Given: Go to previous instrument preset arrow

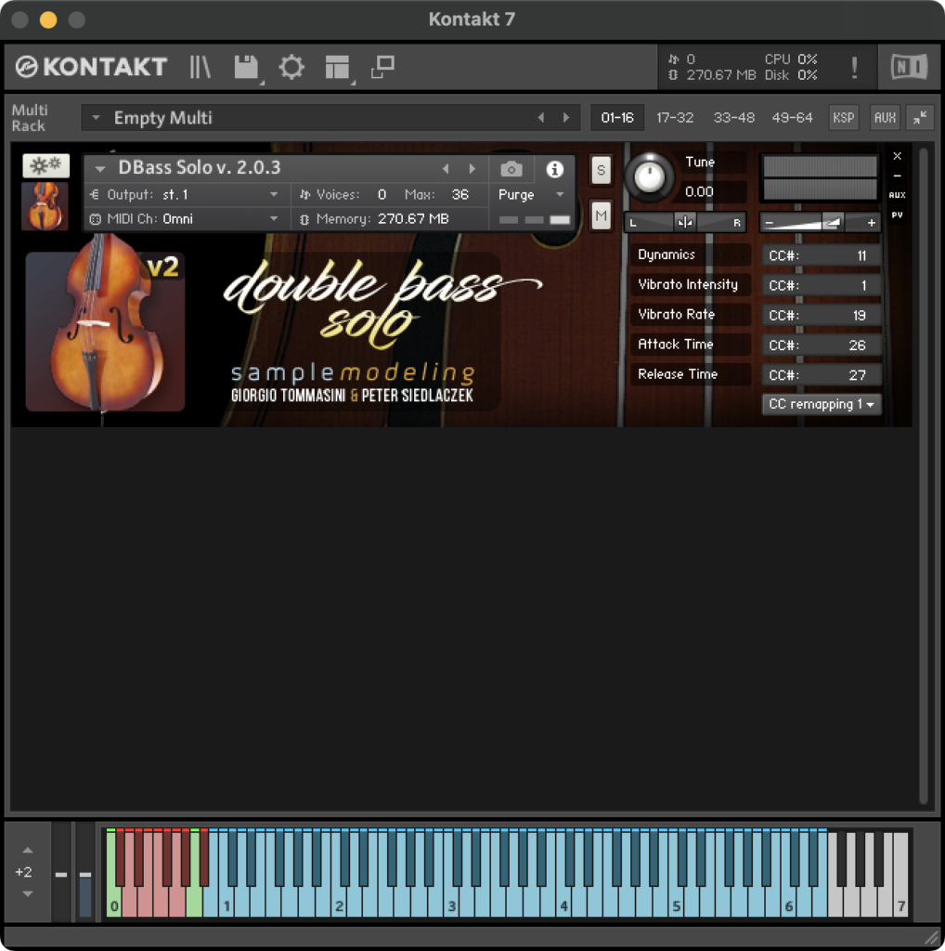Looking at the screenshot, I should coord(446,169).
